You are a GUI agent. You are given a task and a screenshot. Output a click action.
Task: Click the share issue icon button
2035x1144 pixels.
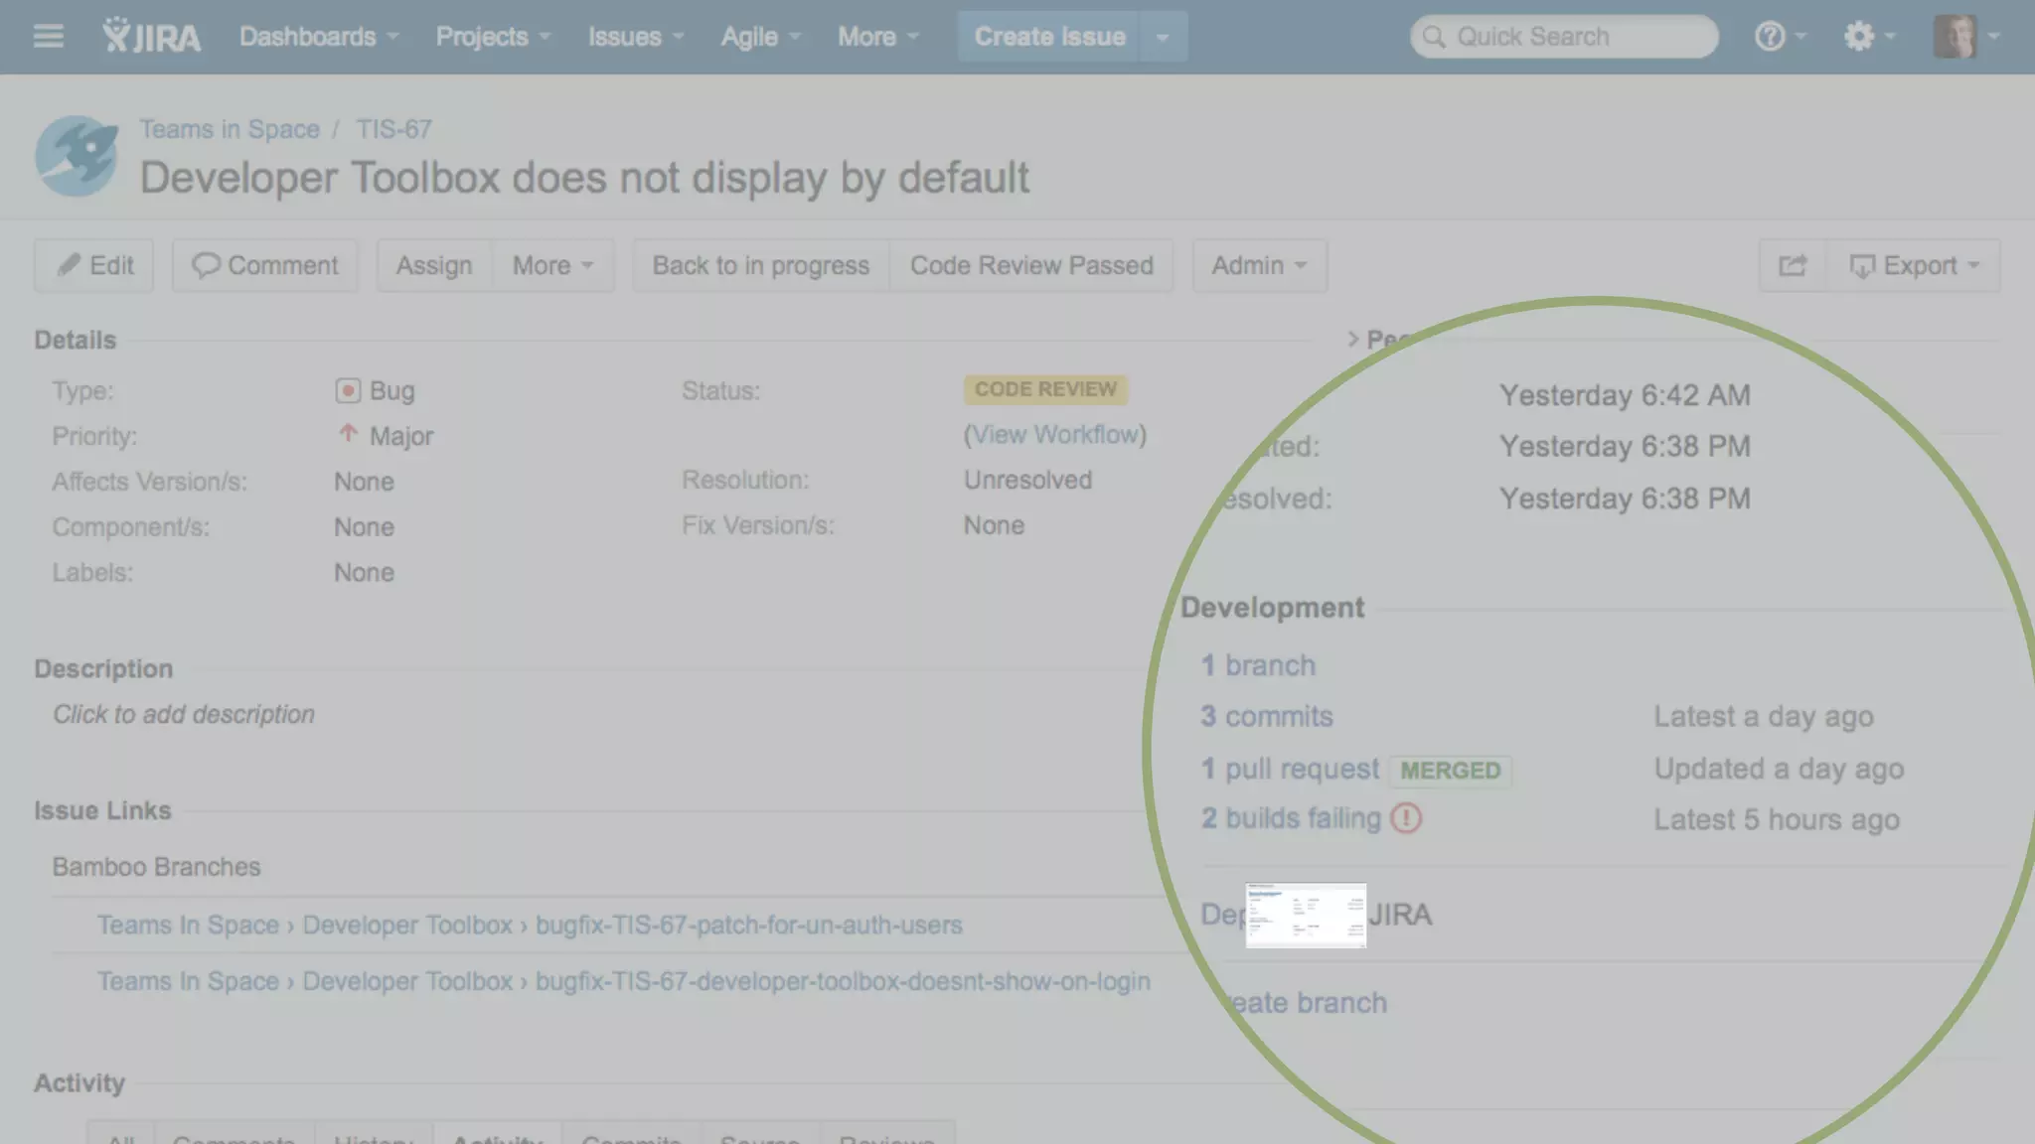(x=1793, y=266)
